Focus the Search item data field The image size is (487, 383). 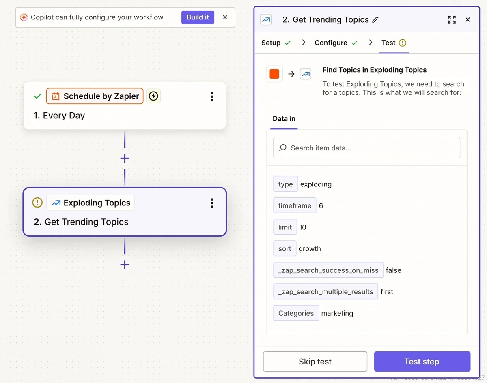[x=367, y=148]
